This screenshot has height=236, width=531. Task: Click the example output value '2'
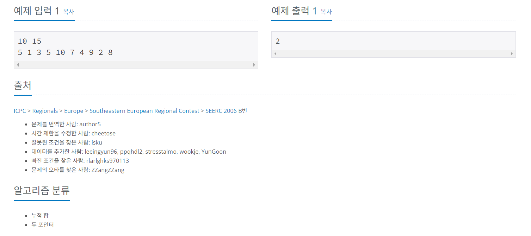point(278,42)
